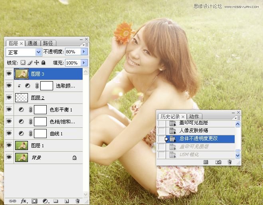Click the lock transparent pixels icon
The image size is (263, 205).
(23, 62)
